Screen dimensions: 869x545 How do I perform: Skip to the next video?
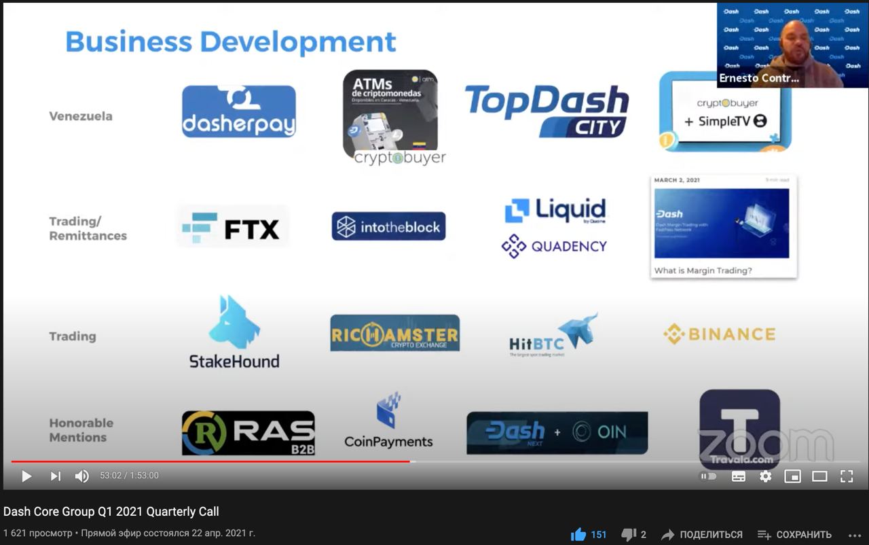coord(56,476)
